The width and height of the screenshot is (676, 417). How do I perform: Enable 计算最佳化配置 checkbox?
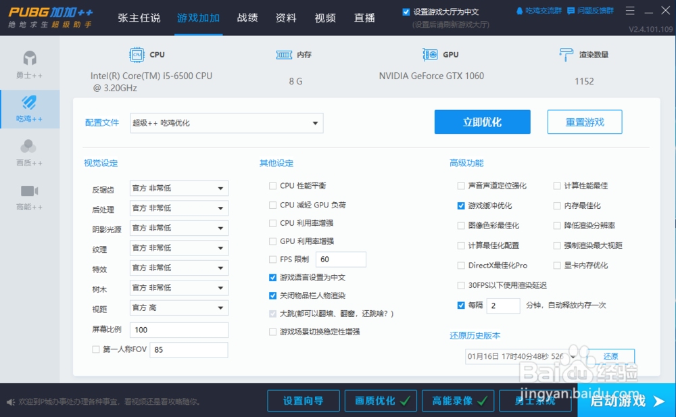(x=461, y=245)
